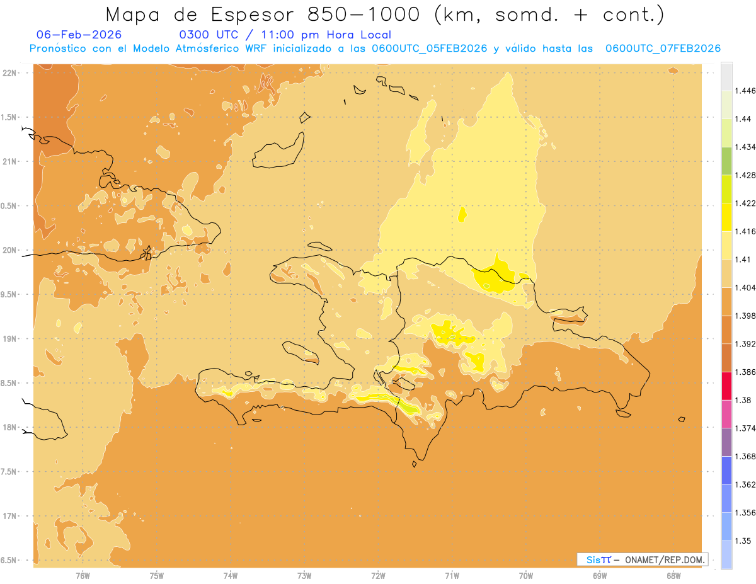Click the 17N latitude label
The height and width of the screenshot is (584, 756).
pyautogui.click(x=11, y=516)
